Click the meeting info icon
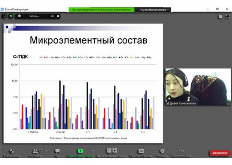Image resolution: width=232 pixels, height=165 pixels. [4, 16]
